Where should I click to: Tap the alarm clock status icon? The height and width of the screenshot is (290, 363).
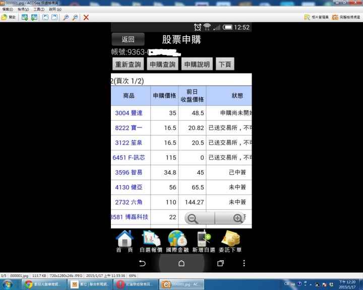(198, 27)
